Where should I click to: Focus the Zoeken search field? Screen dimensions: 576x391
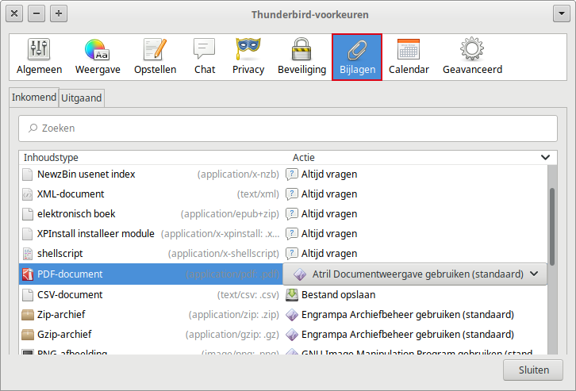288,128
